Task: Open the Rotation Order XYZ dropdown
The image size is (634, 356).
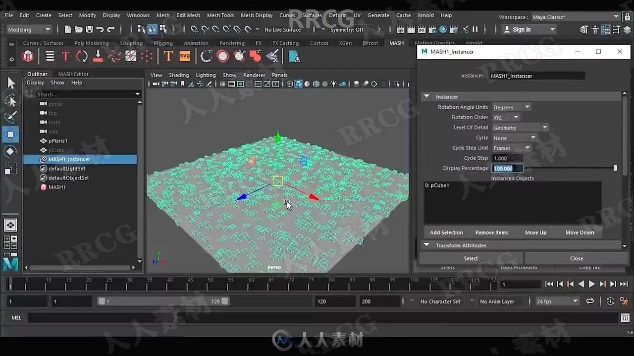Action: pos(506,117)
